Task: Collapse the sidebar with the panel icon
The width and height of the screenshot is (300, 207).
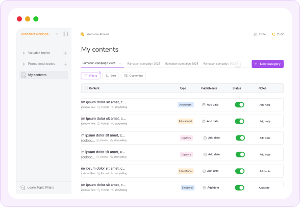Action: [65, 34]
